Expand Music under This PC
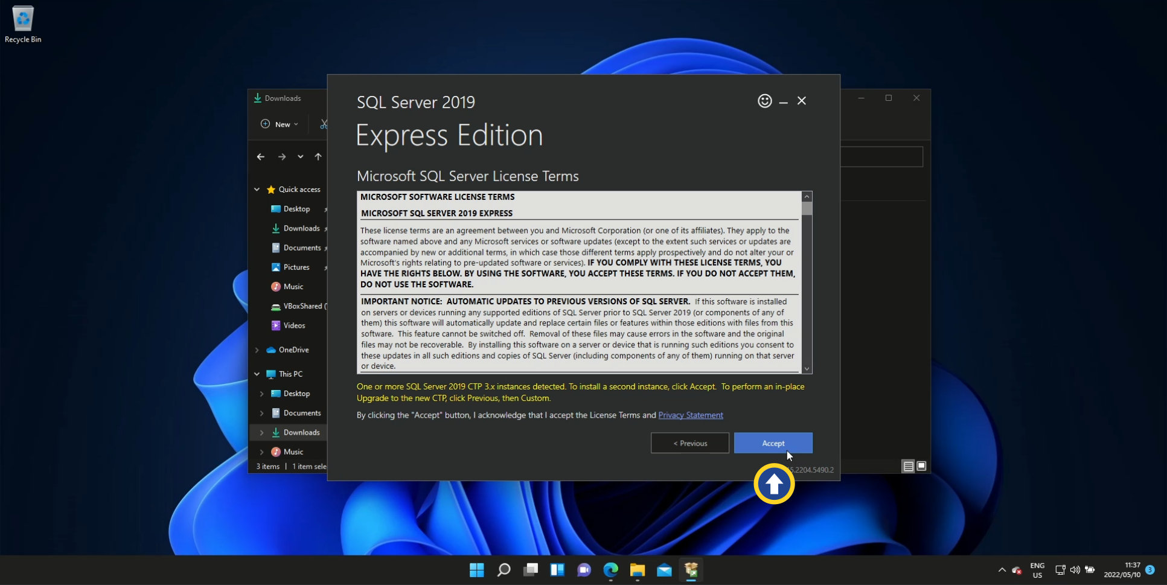This screenshot has height=585, width=1167. point(261,452)
